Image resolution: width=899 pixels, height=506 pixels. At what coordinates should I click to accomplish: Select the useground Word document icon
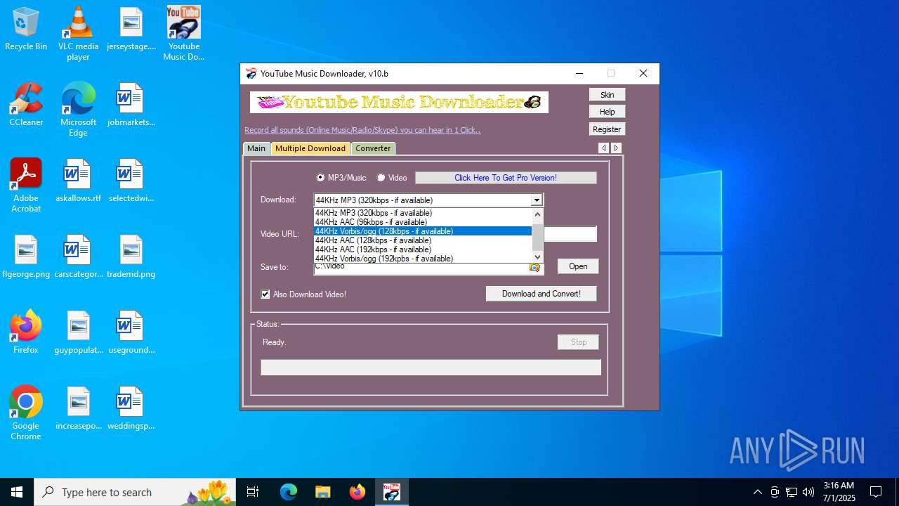[x=131, y=333]
